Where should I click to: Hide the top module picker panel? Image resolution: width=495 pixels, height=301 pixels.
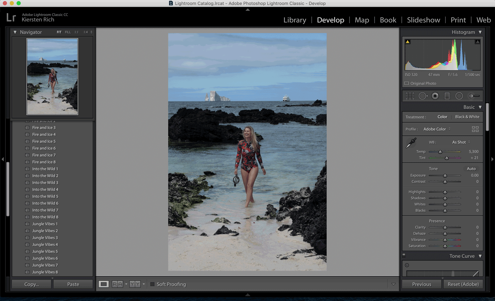click(247, 10)
